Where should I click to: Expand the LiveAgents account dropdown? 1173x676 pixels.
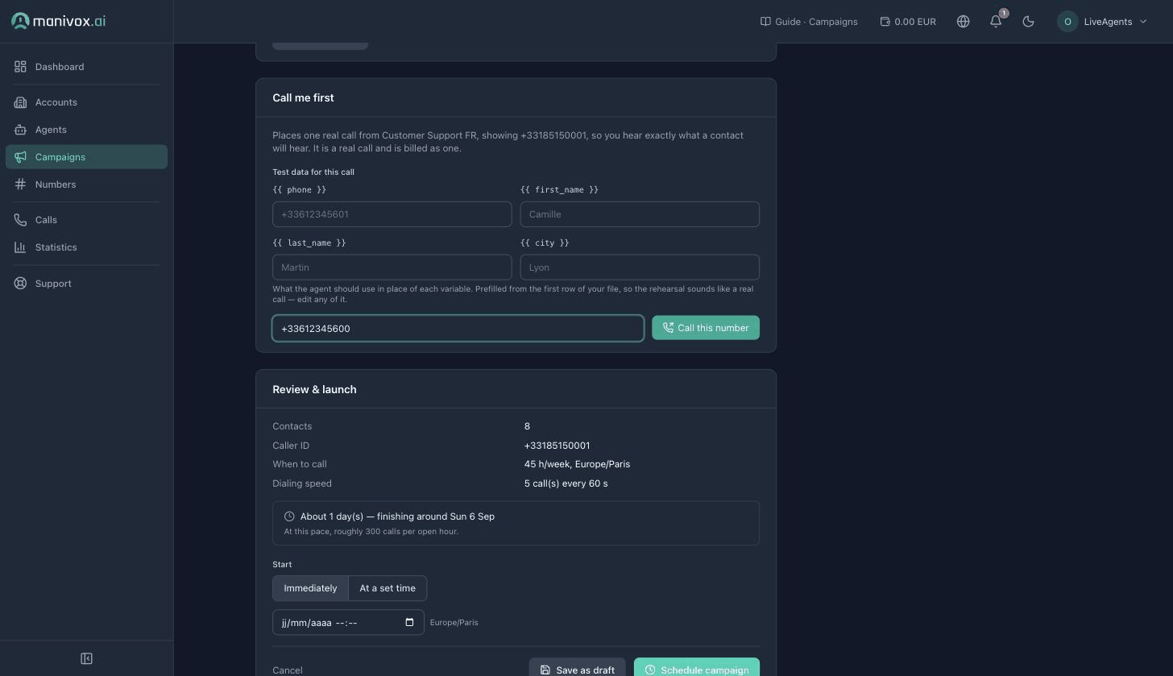(1102, 22)
